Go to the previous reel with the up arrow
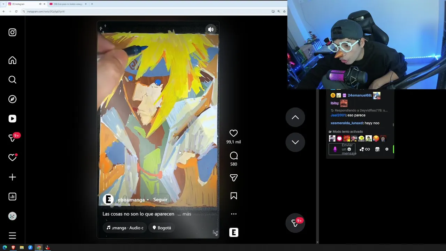This screenshot has height=251, width=446. (295, 117)
